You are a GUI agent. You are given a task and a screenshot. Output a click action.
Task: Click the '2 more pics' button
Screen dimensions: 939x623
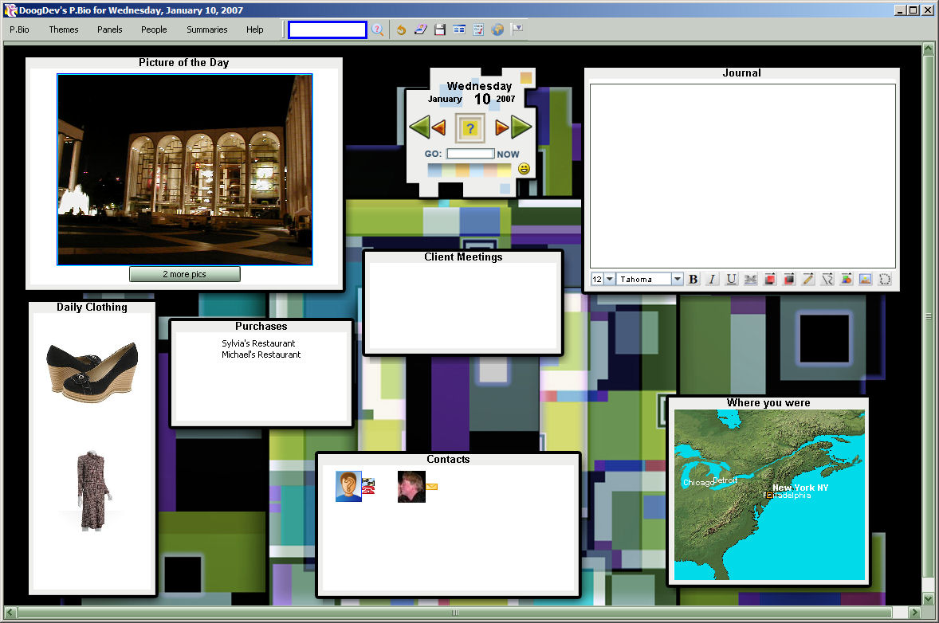pos(184,274)
